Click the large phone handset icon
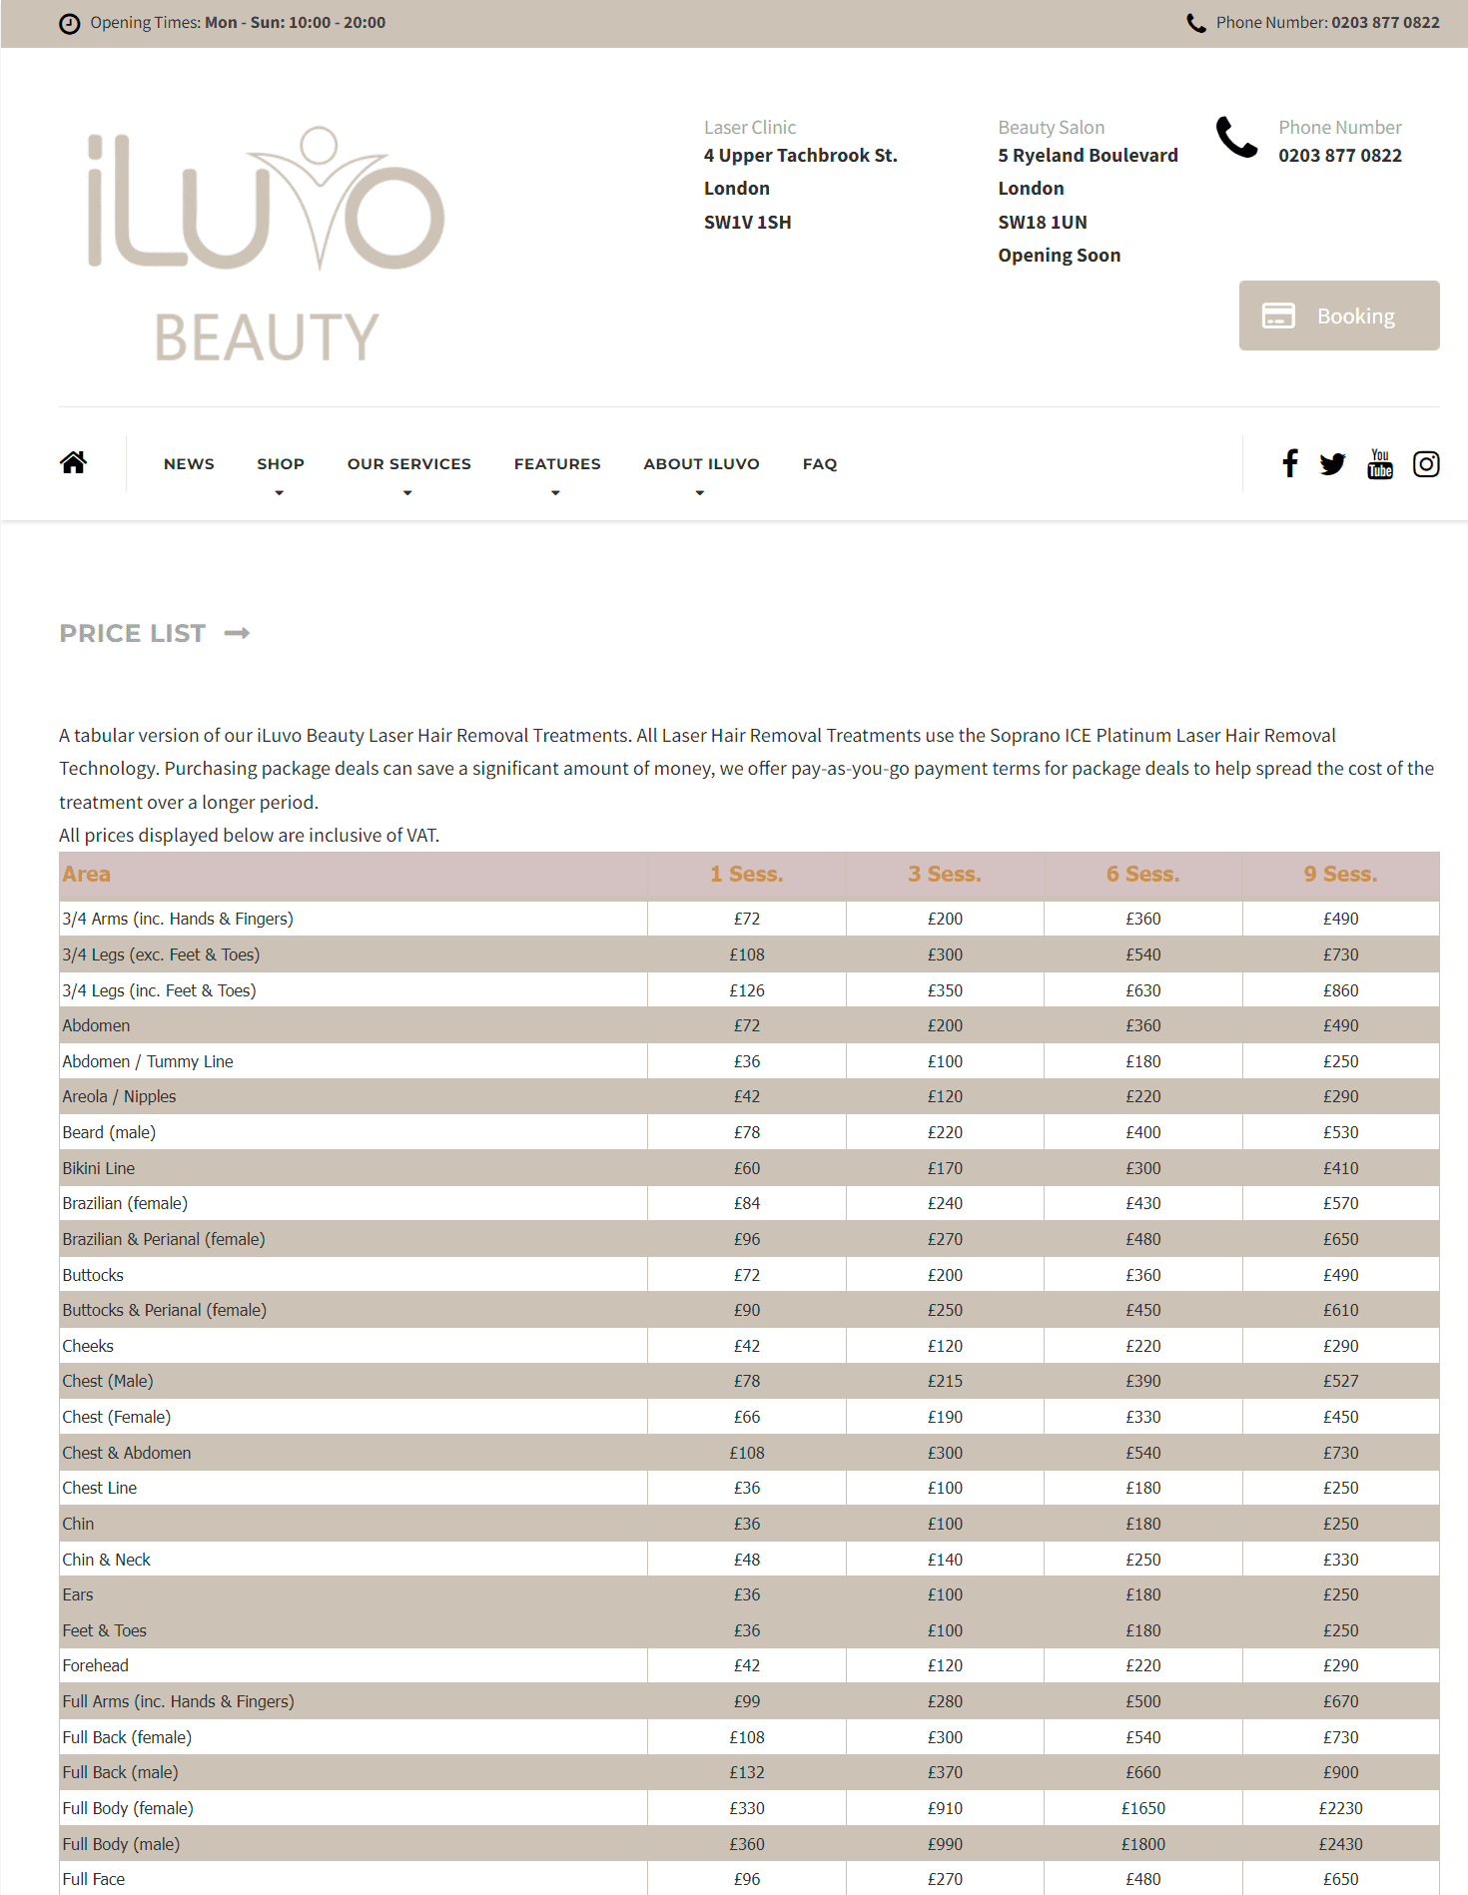This screenshot has width=1468, height=1895. 1236,138
